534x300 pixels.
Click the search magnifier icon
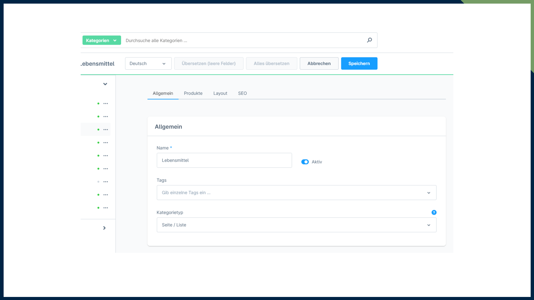[x=369, y=40]
